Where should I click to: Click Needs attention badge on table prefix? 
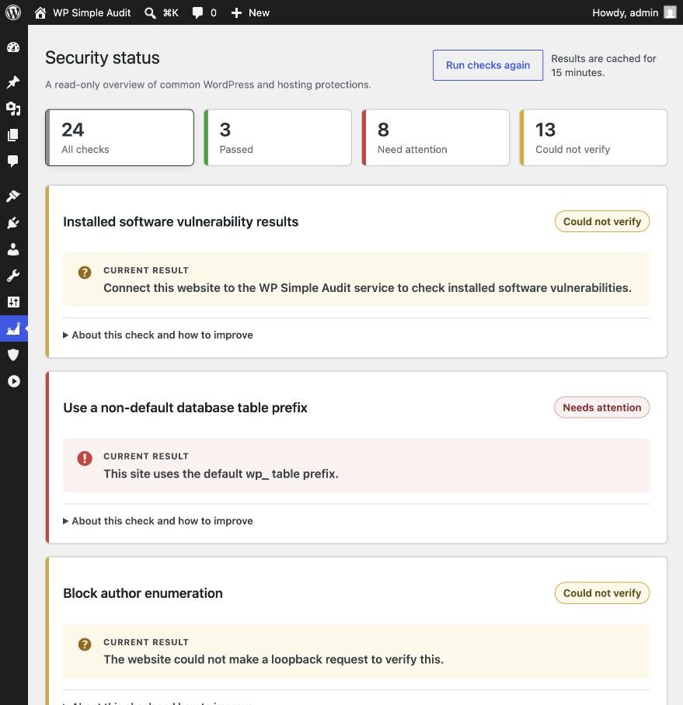602,408
